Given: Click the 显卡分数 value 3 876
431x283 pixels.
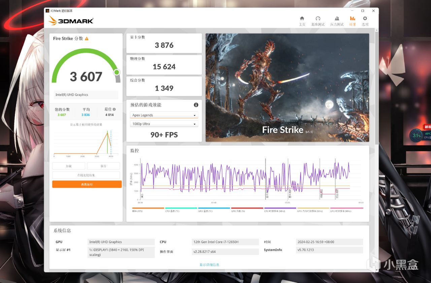Looking at the screenshot, I should click(164, 45).
